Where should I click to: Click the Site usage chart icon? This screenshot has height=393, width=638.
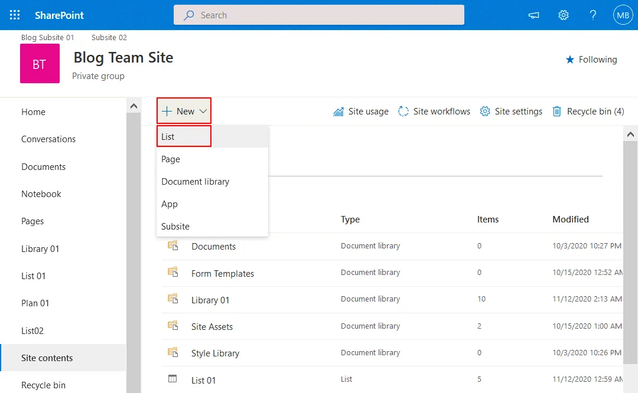click(x=338, y=112)
